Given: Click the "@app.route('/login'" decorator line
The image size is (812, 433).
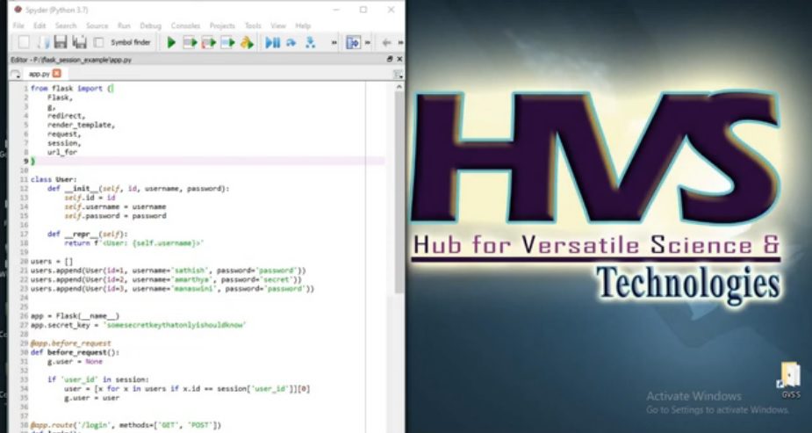Looking at the screenshot, I should [126, 425].
